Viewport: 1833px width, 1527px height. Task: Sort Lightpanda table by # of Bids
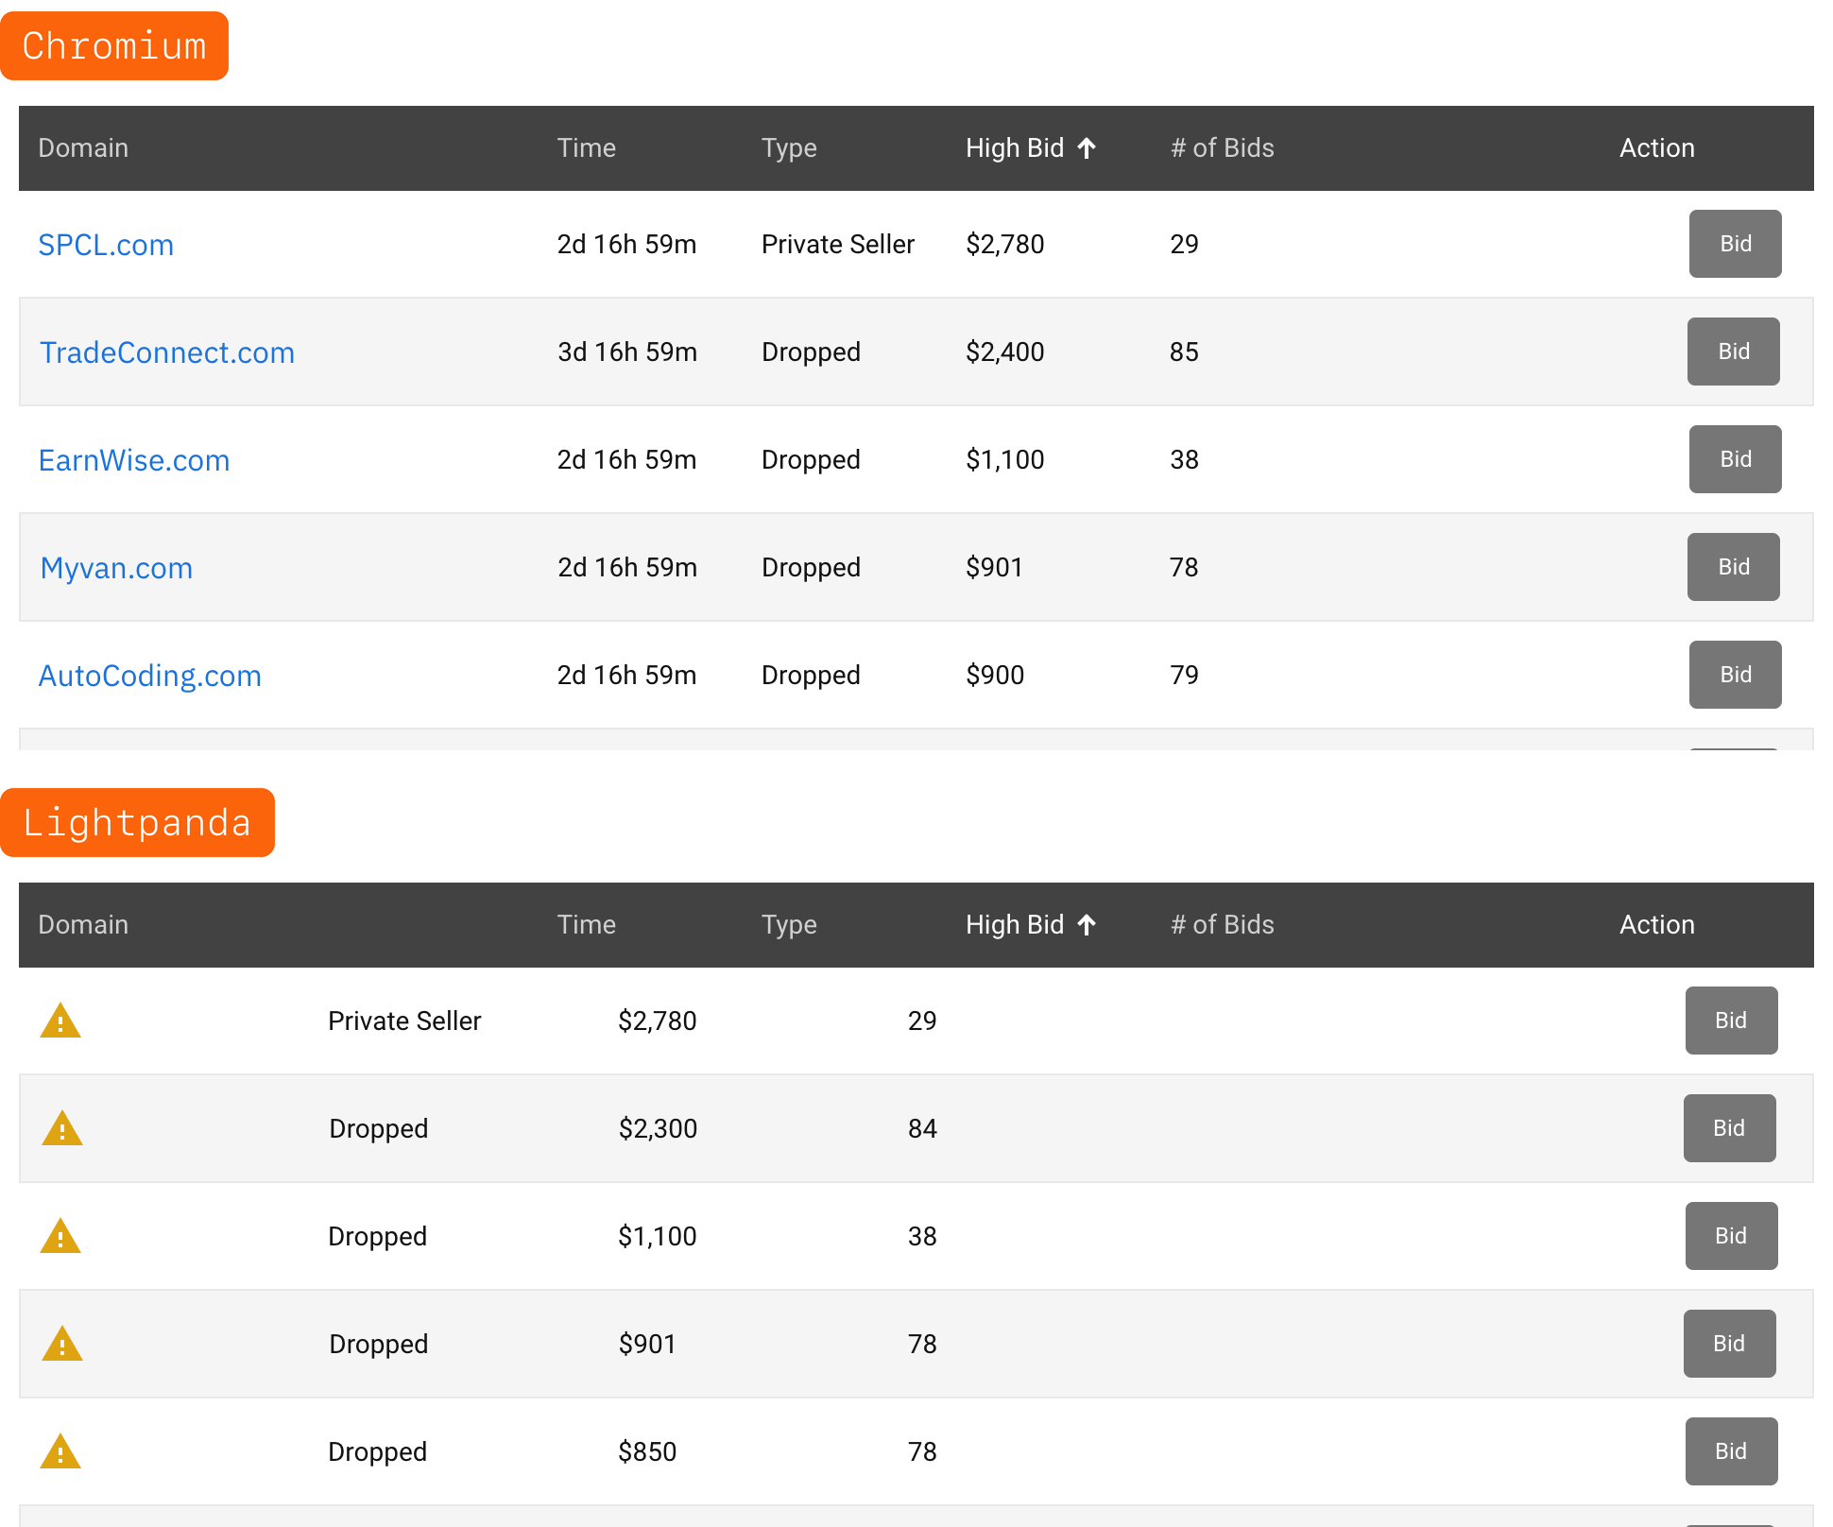point(1222,924)
